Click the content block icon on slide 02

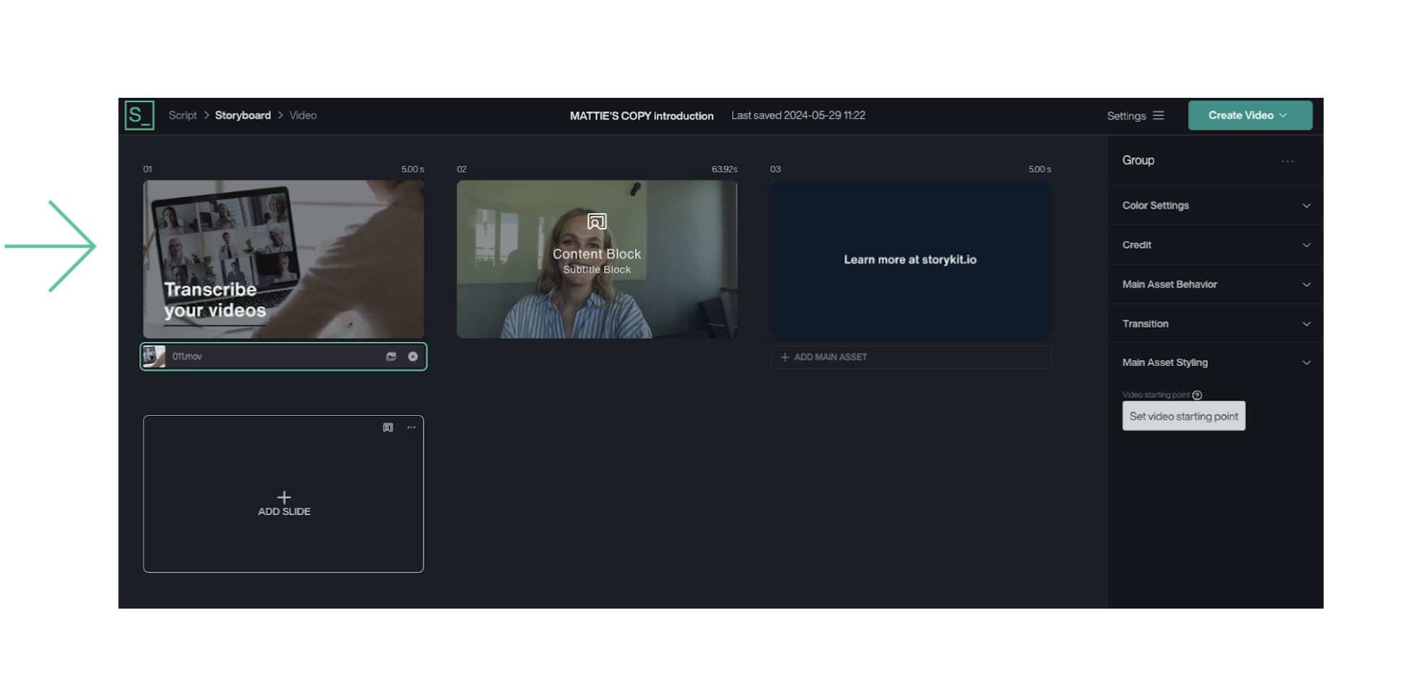(597, 222)
